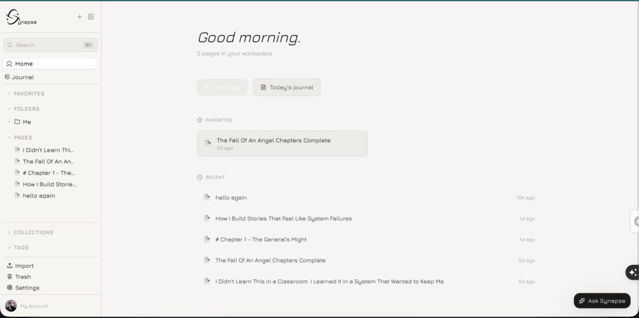The image size is (639, 318).
Task: Go to Home in the sidebar
Action: click(51, 64)
